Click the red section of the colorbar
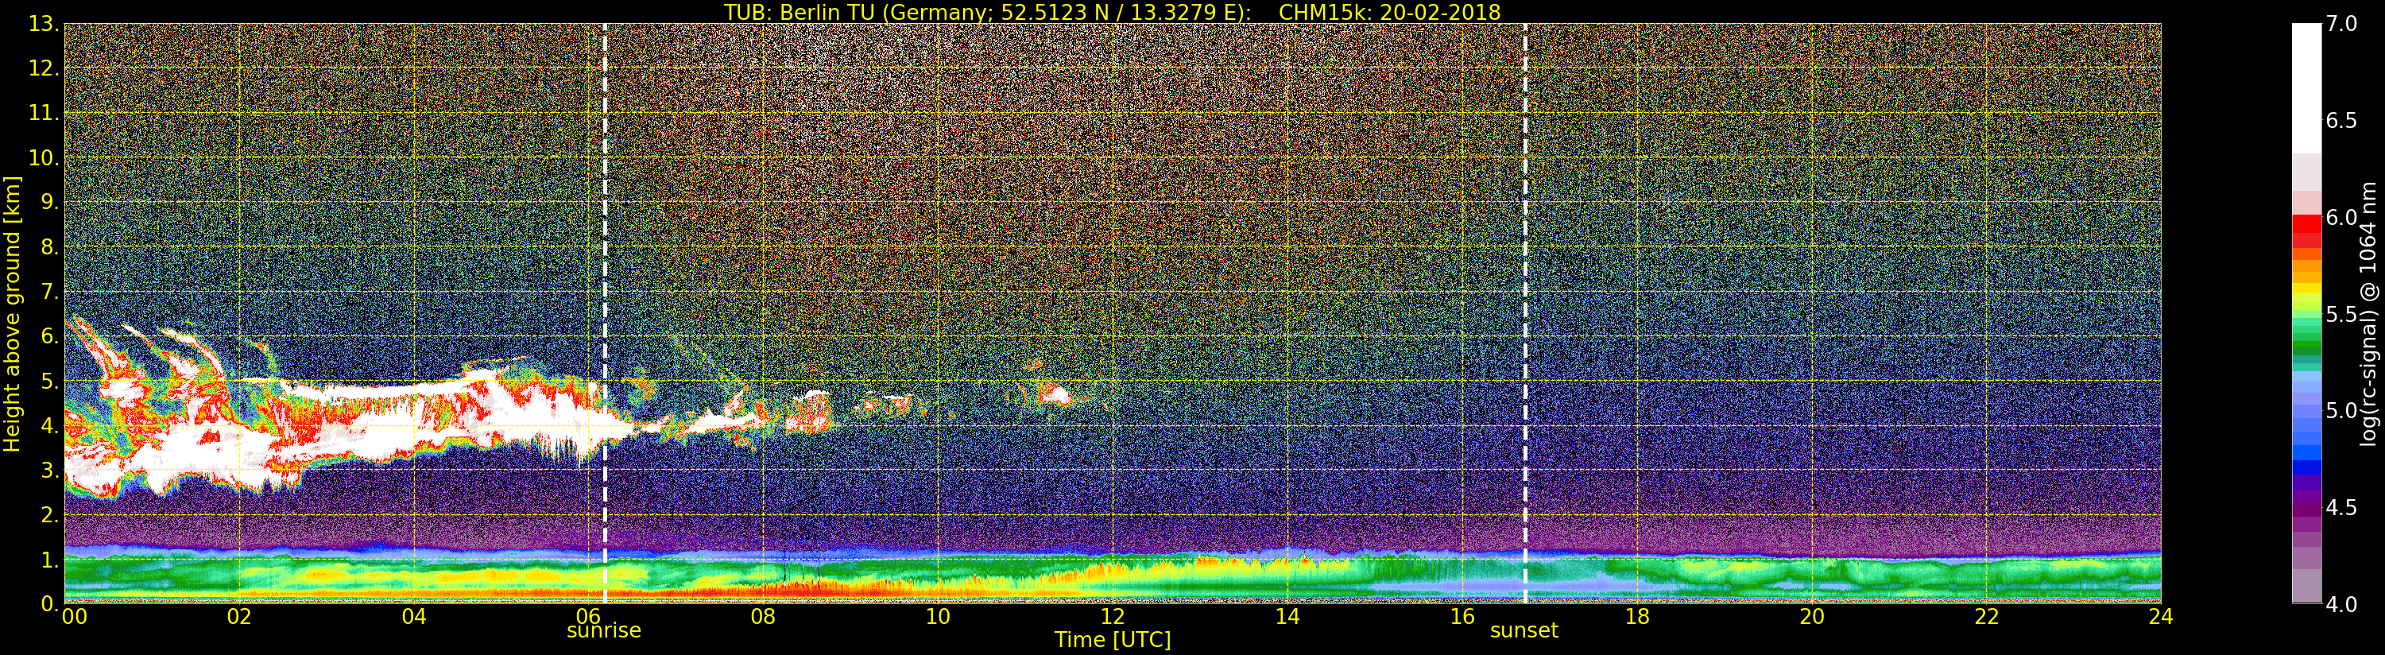The width and height of the screenshot is (2385, 655). 2306,231
